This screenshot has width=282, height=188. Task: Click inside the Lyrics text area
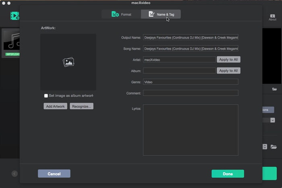click(191, 130)
